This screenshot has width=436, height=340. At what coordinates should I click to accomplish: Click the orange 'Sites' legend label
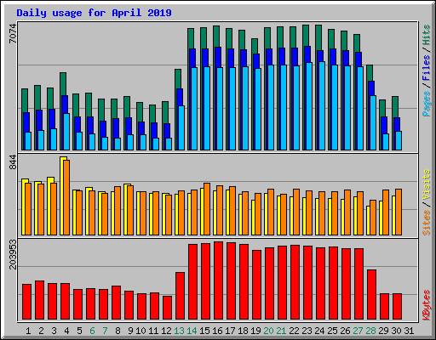[427, 223]
